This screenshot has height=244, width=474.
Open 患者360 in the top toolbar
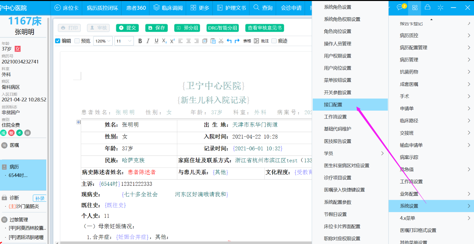tap(136, 7)
